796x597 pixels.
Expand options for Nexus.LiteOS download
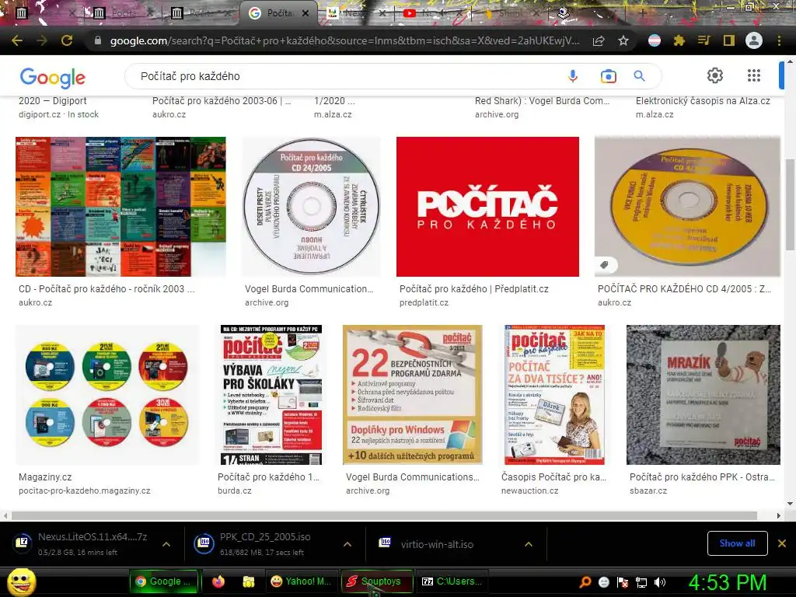[x=166, y=544]
